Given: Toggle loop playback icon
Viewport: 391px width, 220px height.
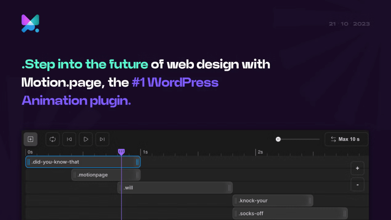Looking at the screenshot, I should click(53, 139).
